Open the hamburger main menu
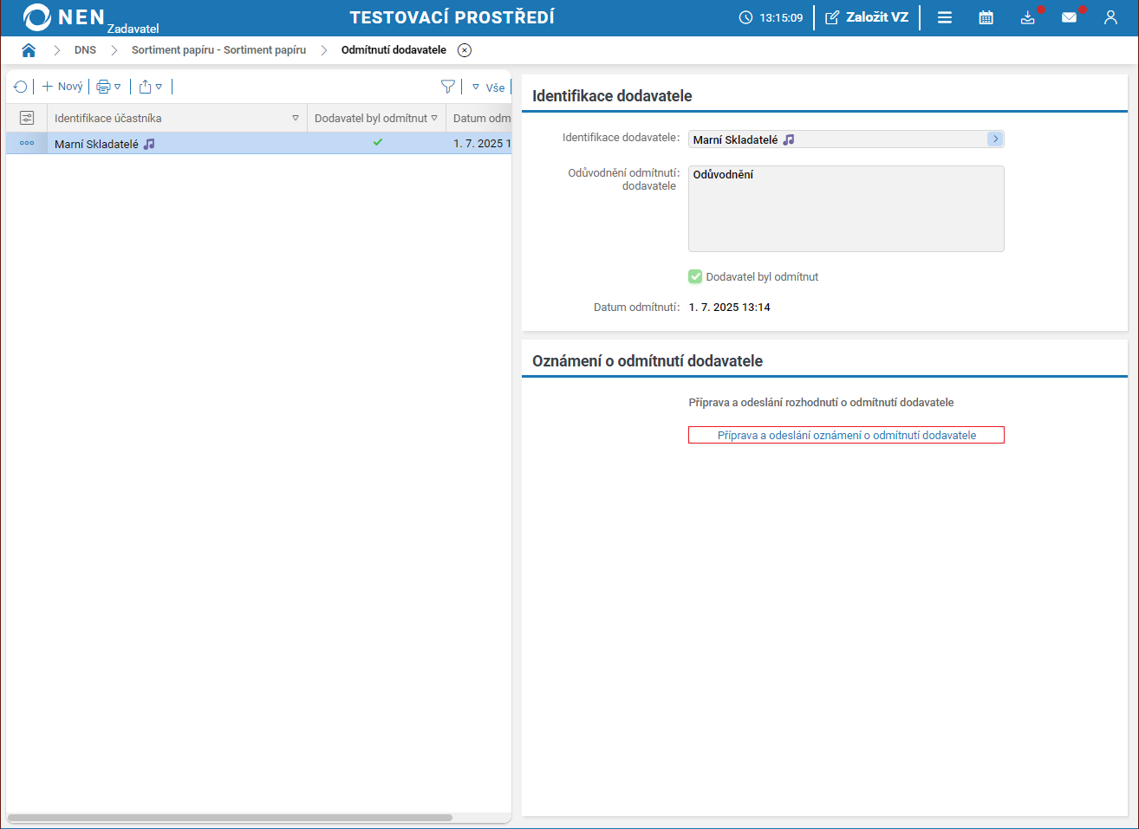The image size is (1139, 829). 945,17
